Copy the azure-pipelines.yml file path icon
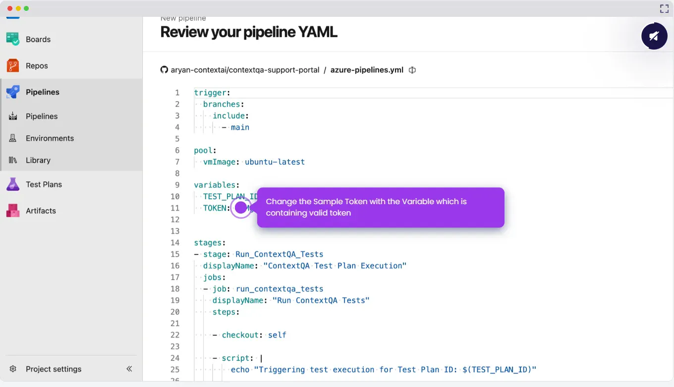This screenshot has width=674, height=387. (412, 70)
